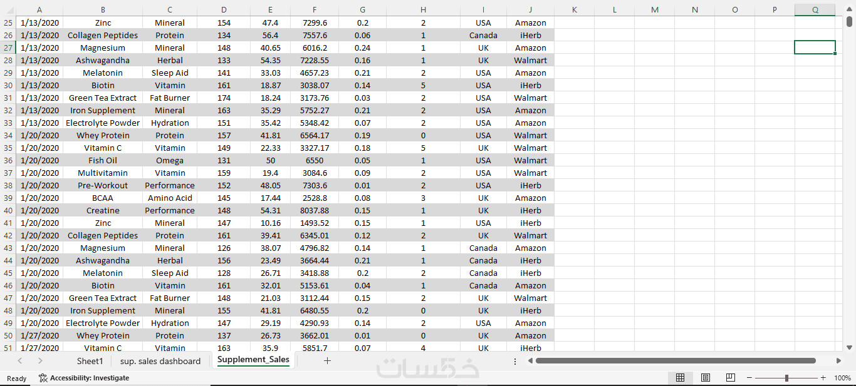Select column A header

[39, 9]
